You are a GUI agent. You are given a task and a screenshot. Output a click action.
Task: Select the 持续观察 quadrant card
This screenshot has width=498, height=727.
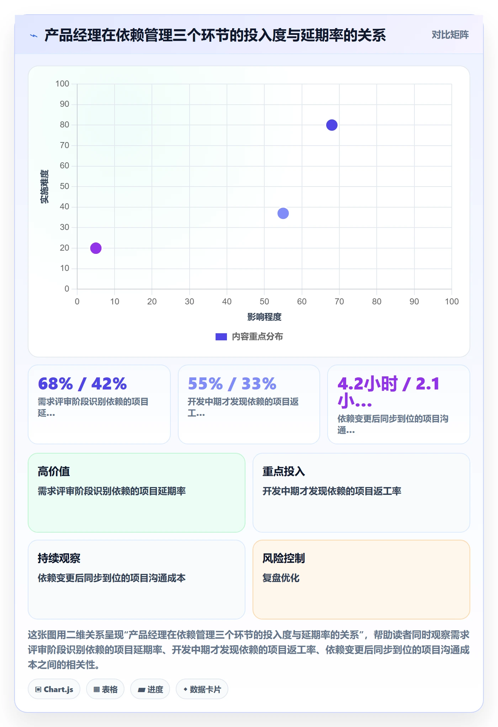[137, 580]
